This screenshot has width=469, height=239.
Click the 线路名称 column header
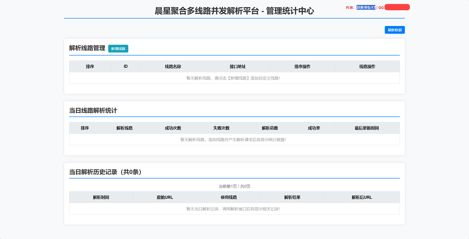click(x=173, y=66)
